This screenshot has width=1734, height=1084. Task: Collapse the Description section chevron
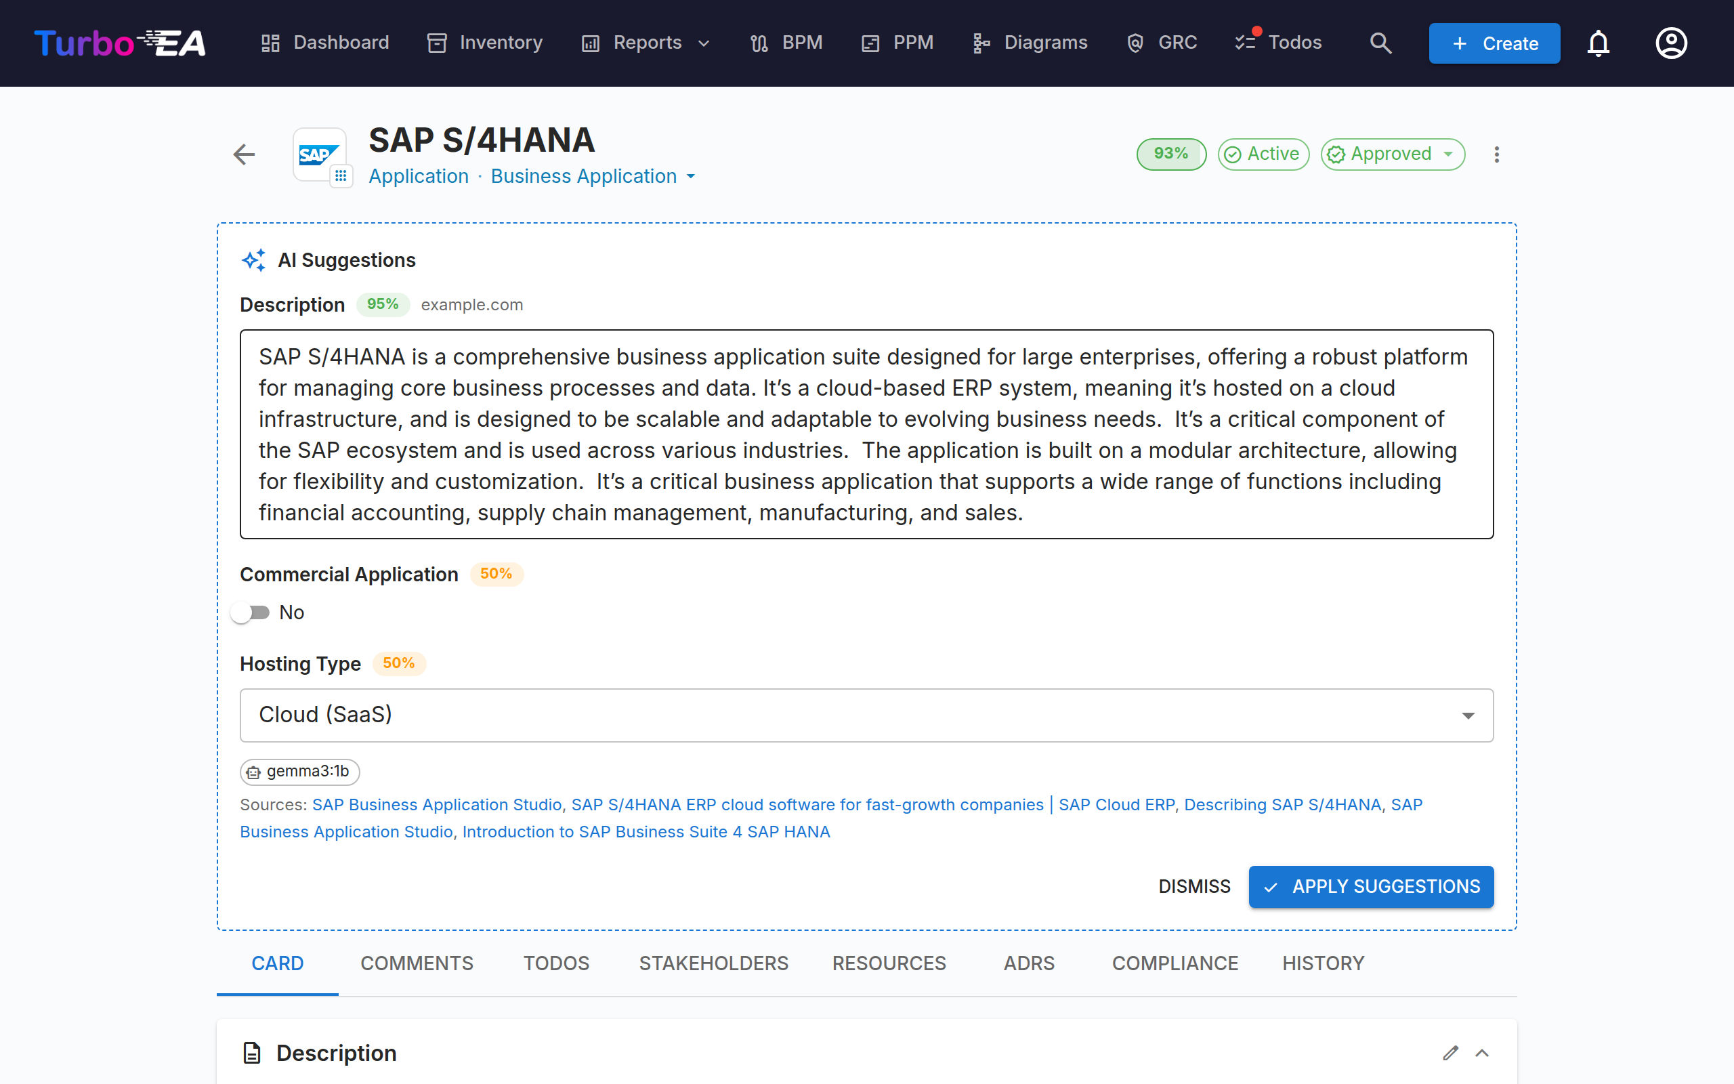click(x=1482, y=1052)
